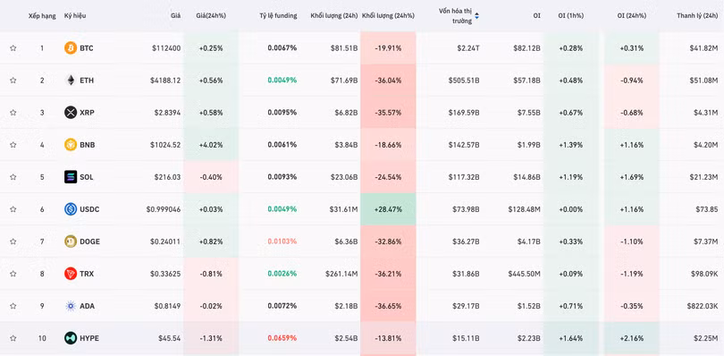Click the Solana SOL logo
Screen dimensions: 724x356
[71, 176]
